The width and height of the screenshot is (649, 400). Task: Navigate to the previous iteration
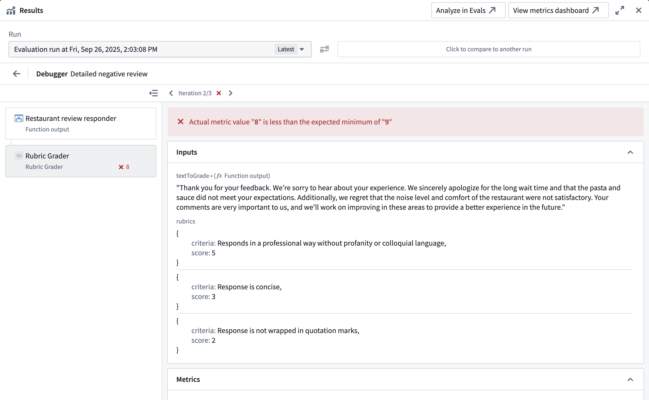click(171, 93)
